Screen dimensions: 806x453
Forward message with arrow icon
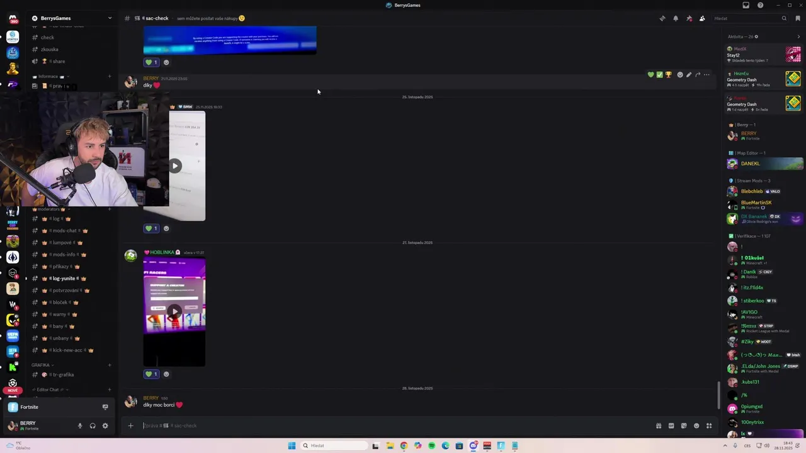[698, 75]
